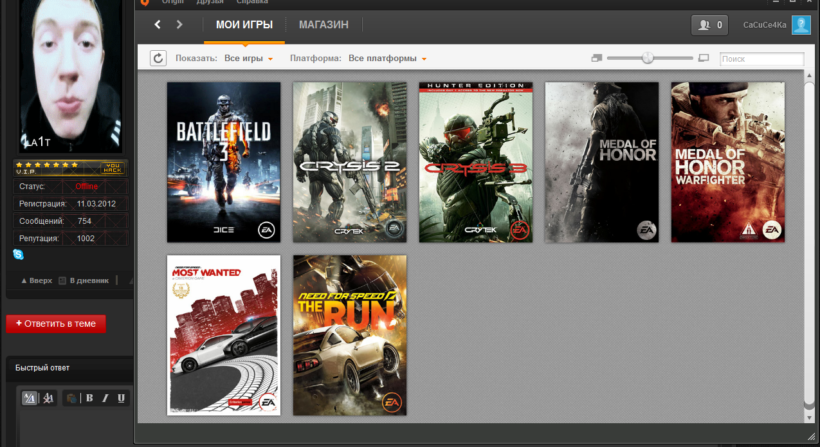The height and width of the screenshot is (447, 820).
Task: Open the Show 'Все игры' filter dropdown
Action: [249, 59]
